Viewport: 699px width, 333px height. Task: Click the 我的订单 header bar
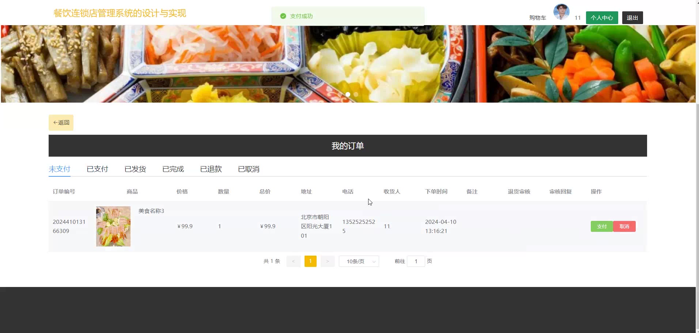(x=348, y=146)
